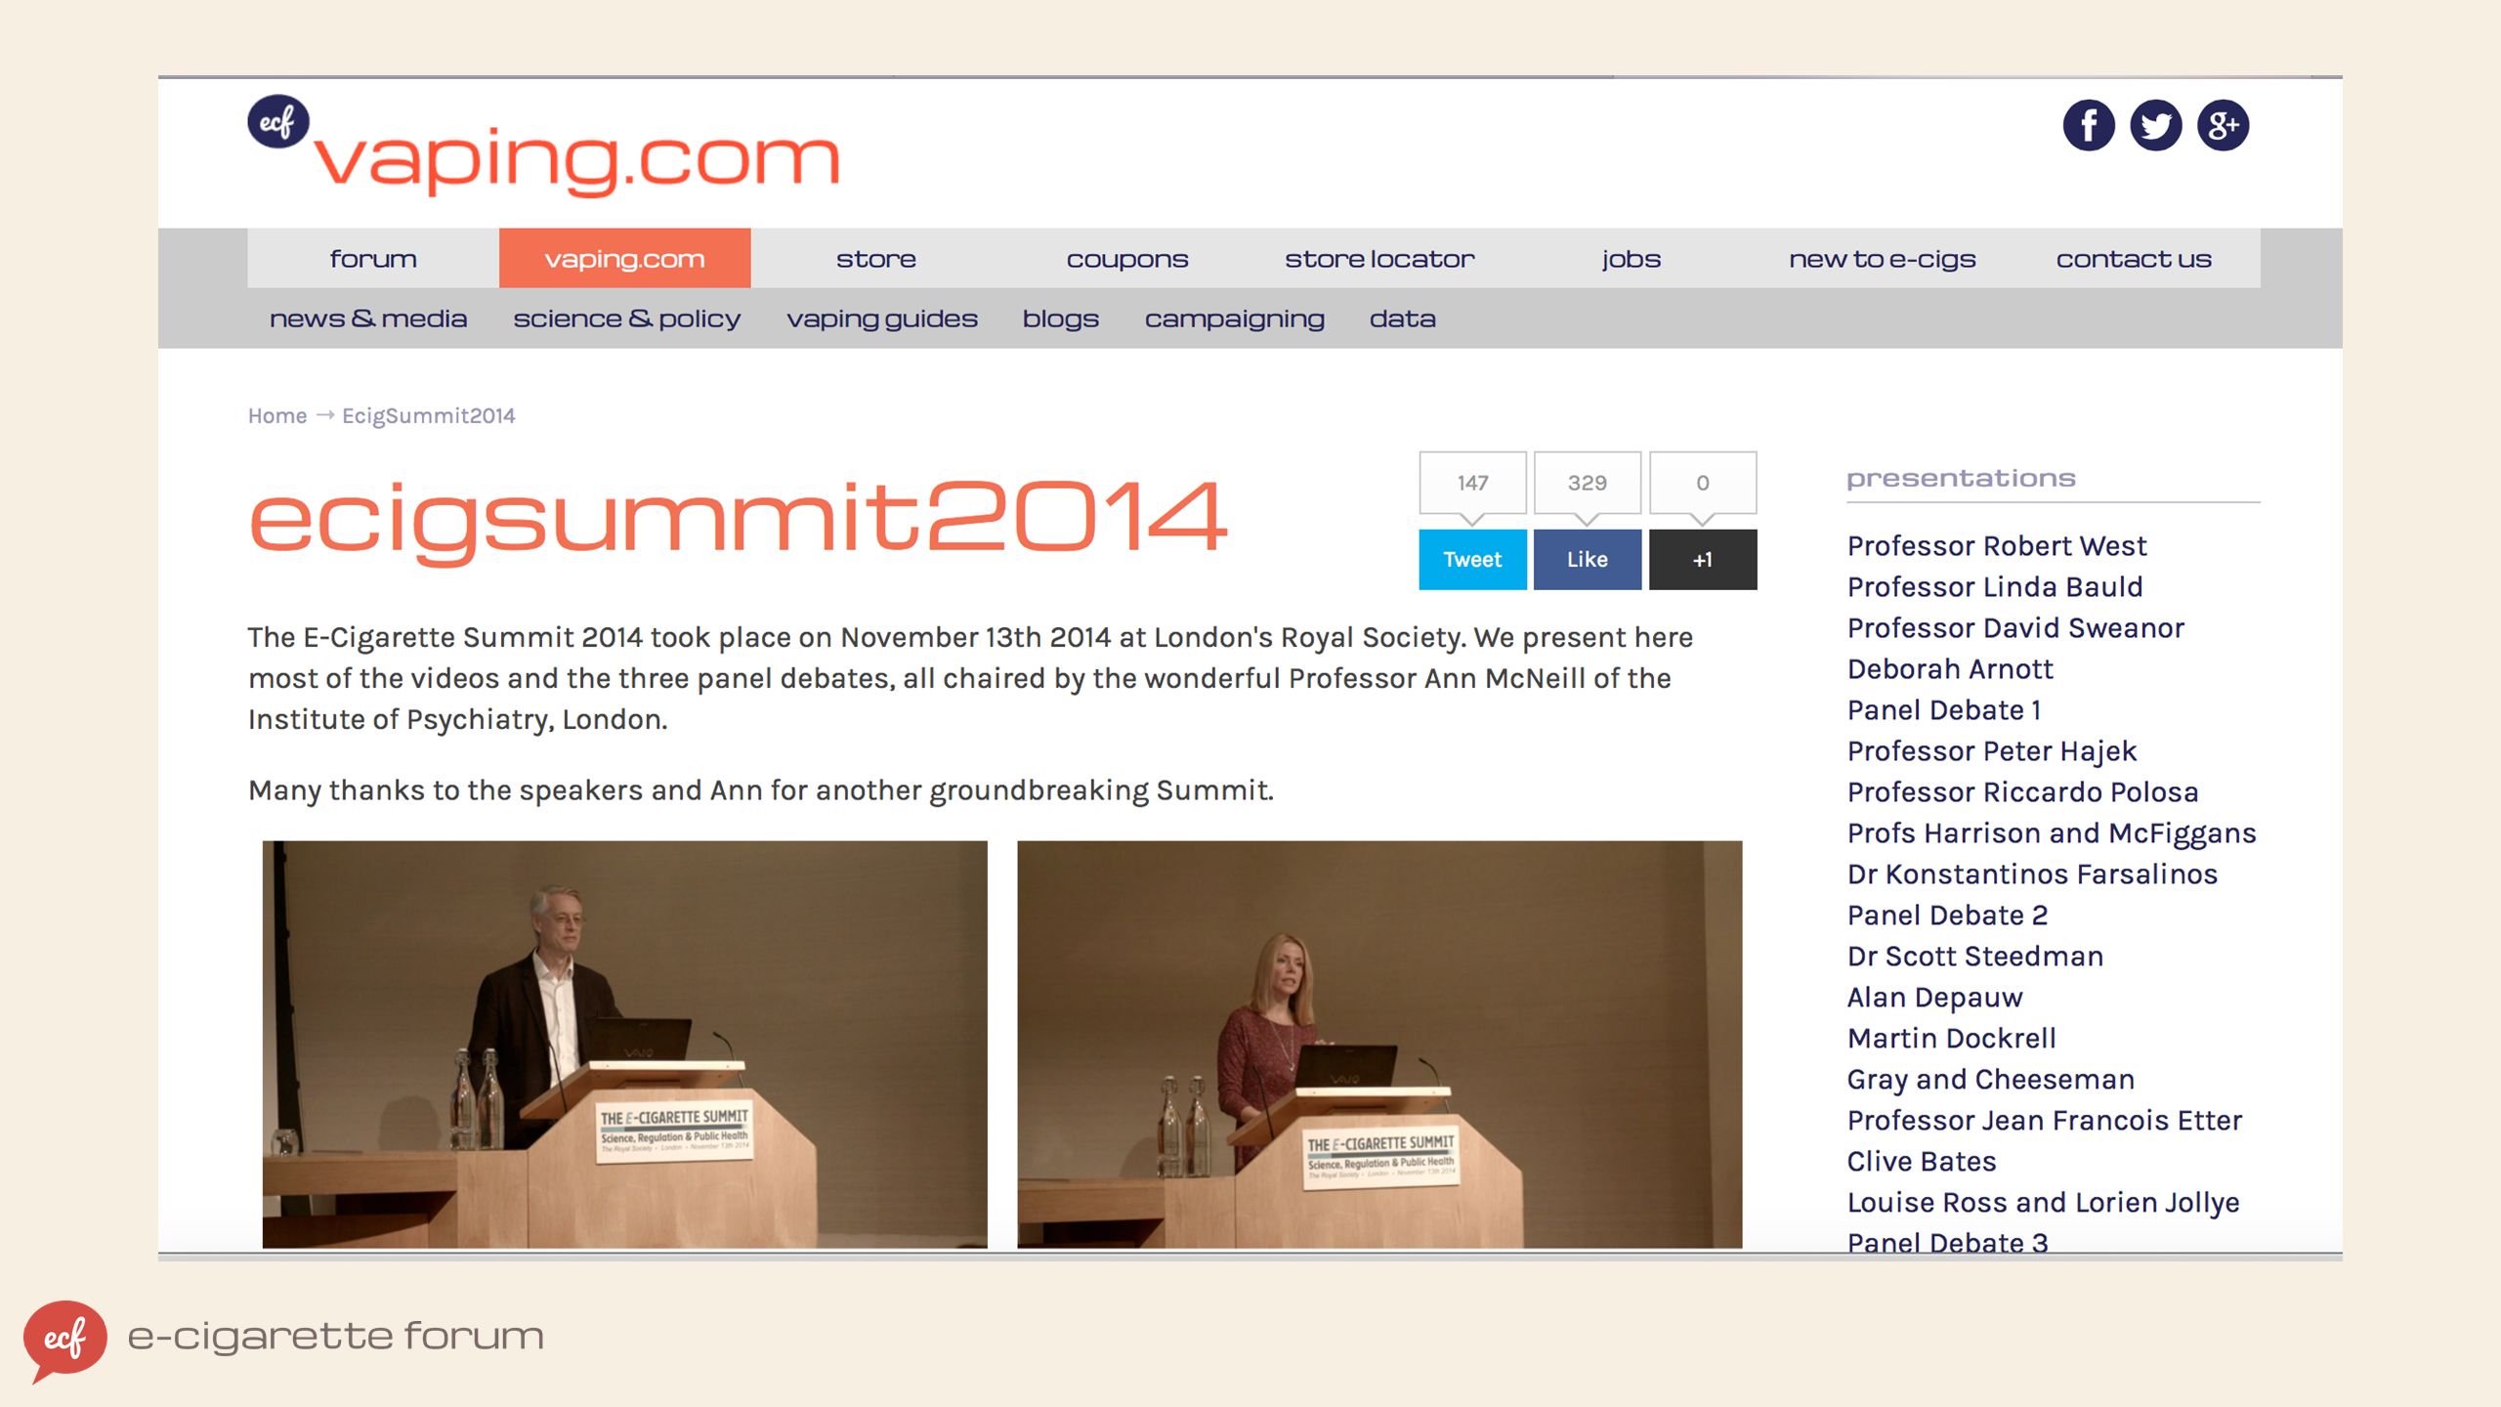Click the vaping.com header logo text
This screenshot has height=1407, width=2501.
(576, 160)
